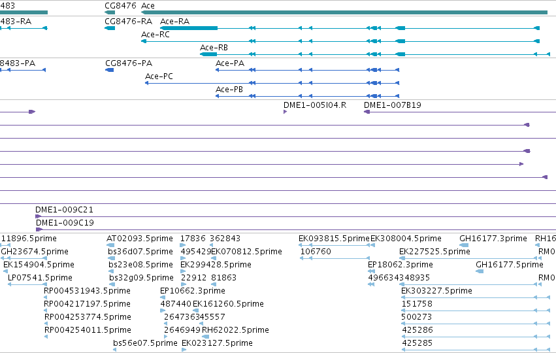Select the EK299428.5prime EST
Screen dimensions: 556x353
[216, 265]
